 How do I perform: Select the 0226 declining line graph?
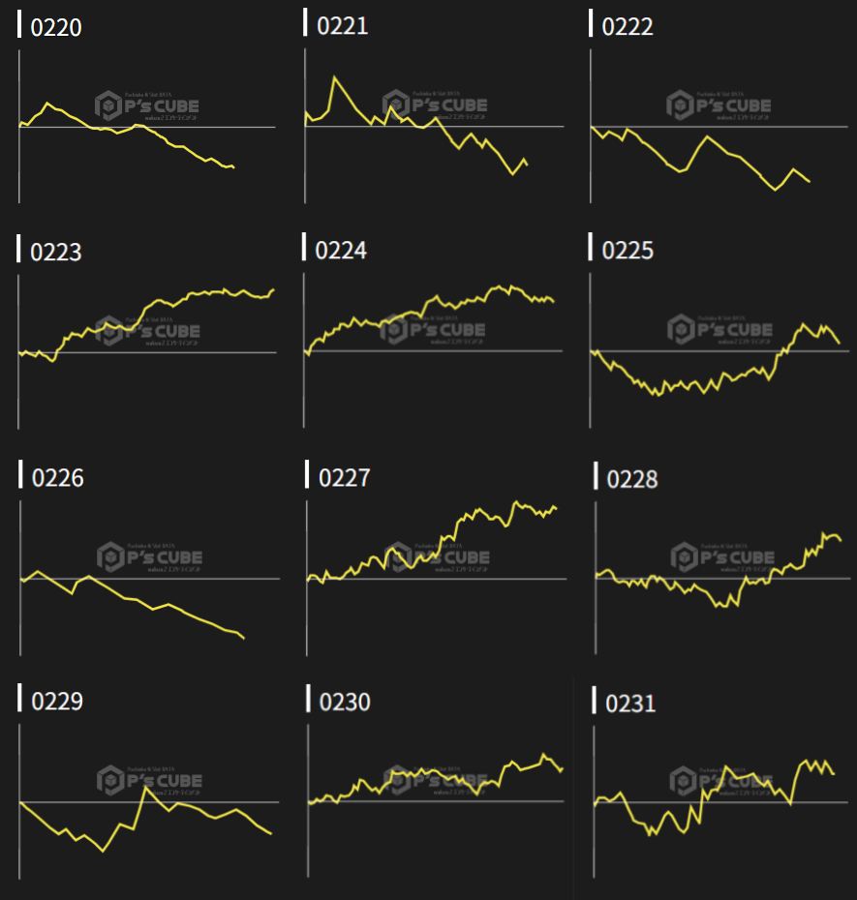pyautogui.click(x=136, y=598)
